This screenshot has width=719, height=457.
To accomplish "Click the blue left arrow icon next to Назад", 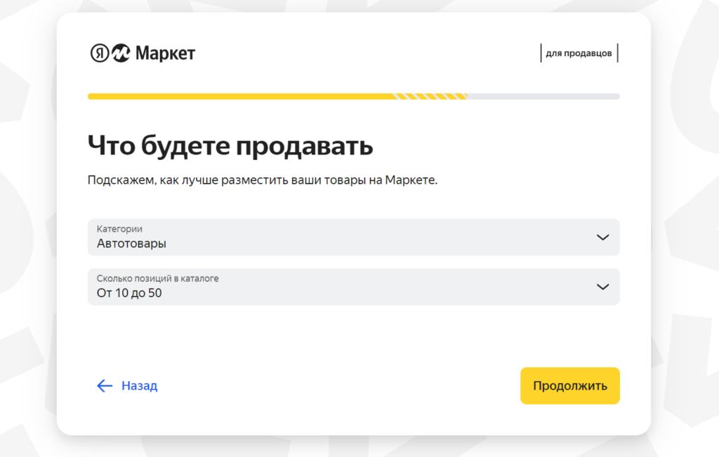I will [x=105, y=385].
